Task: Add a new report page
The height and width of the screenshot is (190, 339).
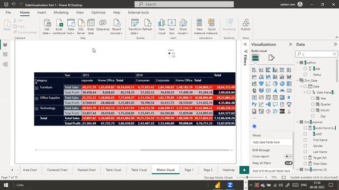Action: (x=244, y=170)
